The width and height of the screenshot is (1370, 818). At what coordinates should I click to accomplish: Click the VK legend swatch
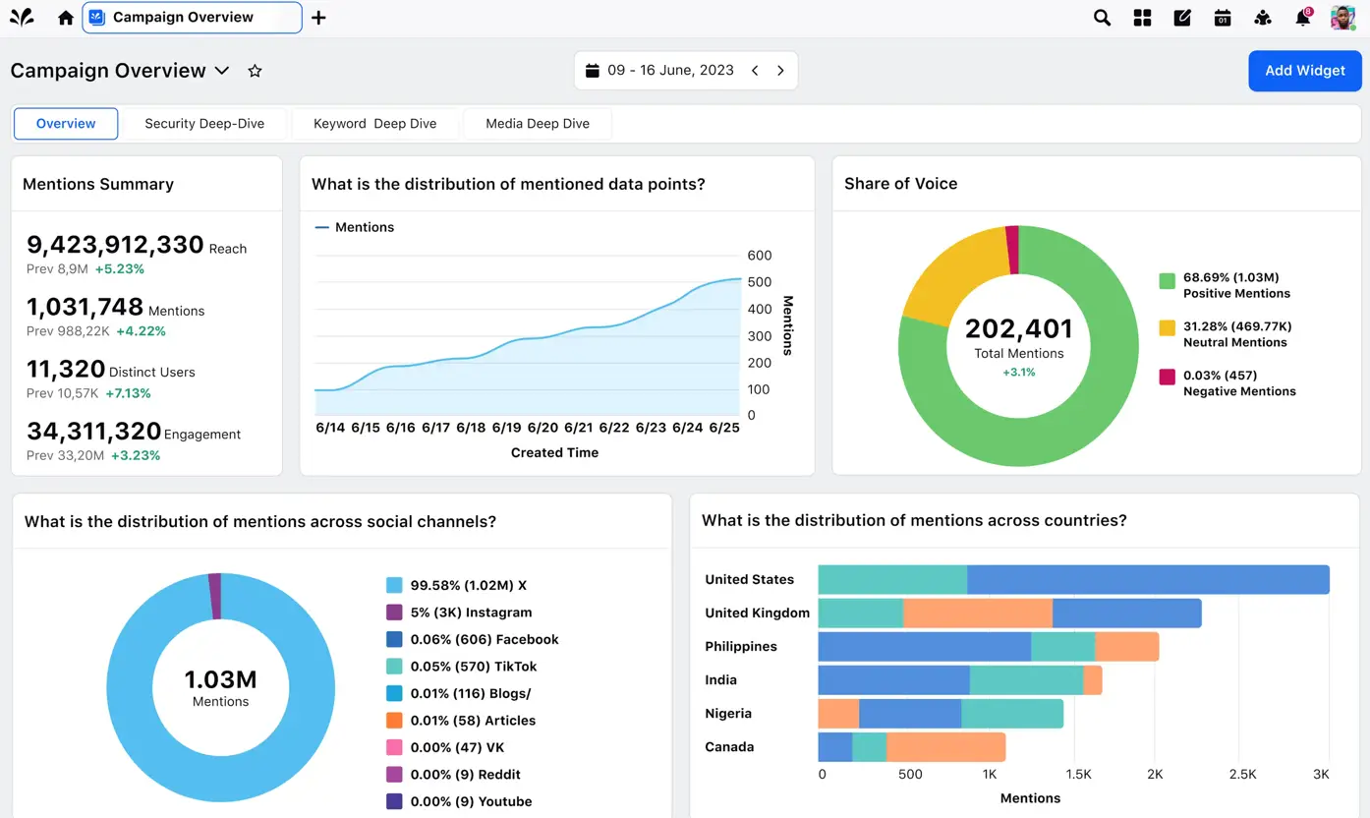394,747
